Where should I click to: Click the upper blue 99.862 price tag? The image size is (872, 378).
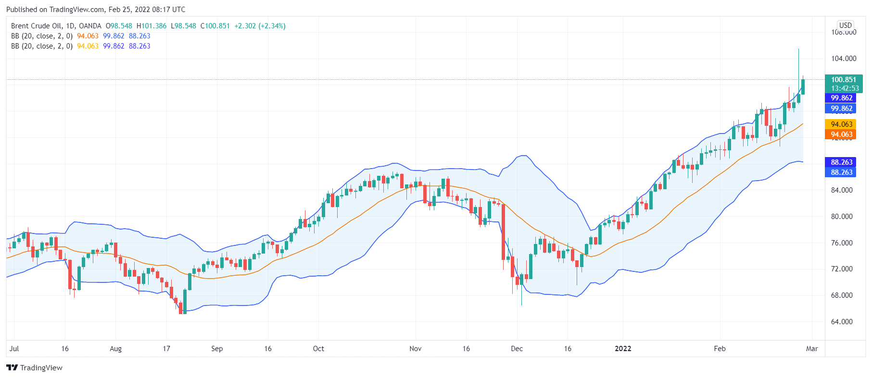pyautogui.click(x=841, y=98)
